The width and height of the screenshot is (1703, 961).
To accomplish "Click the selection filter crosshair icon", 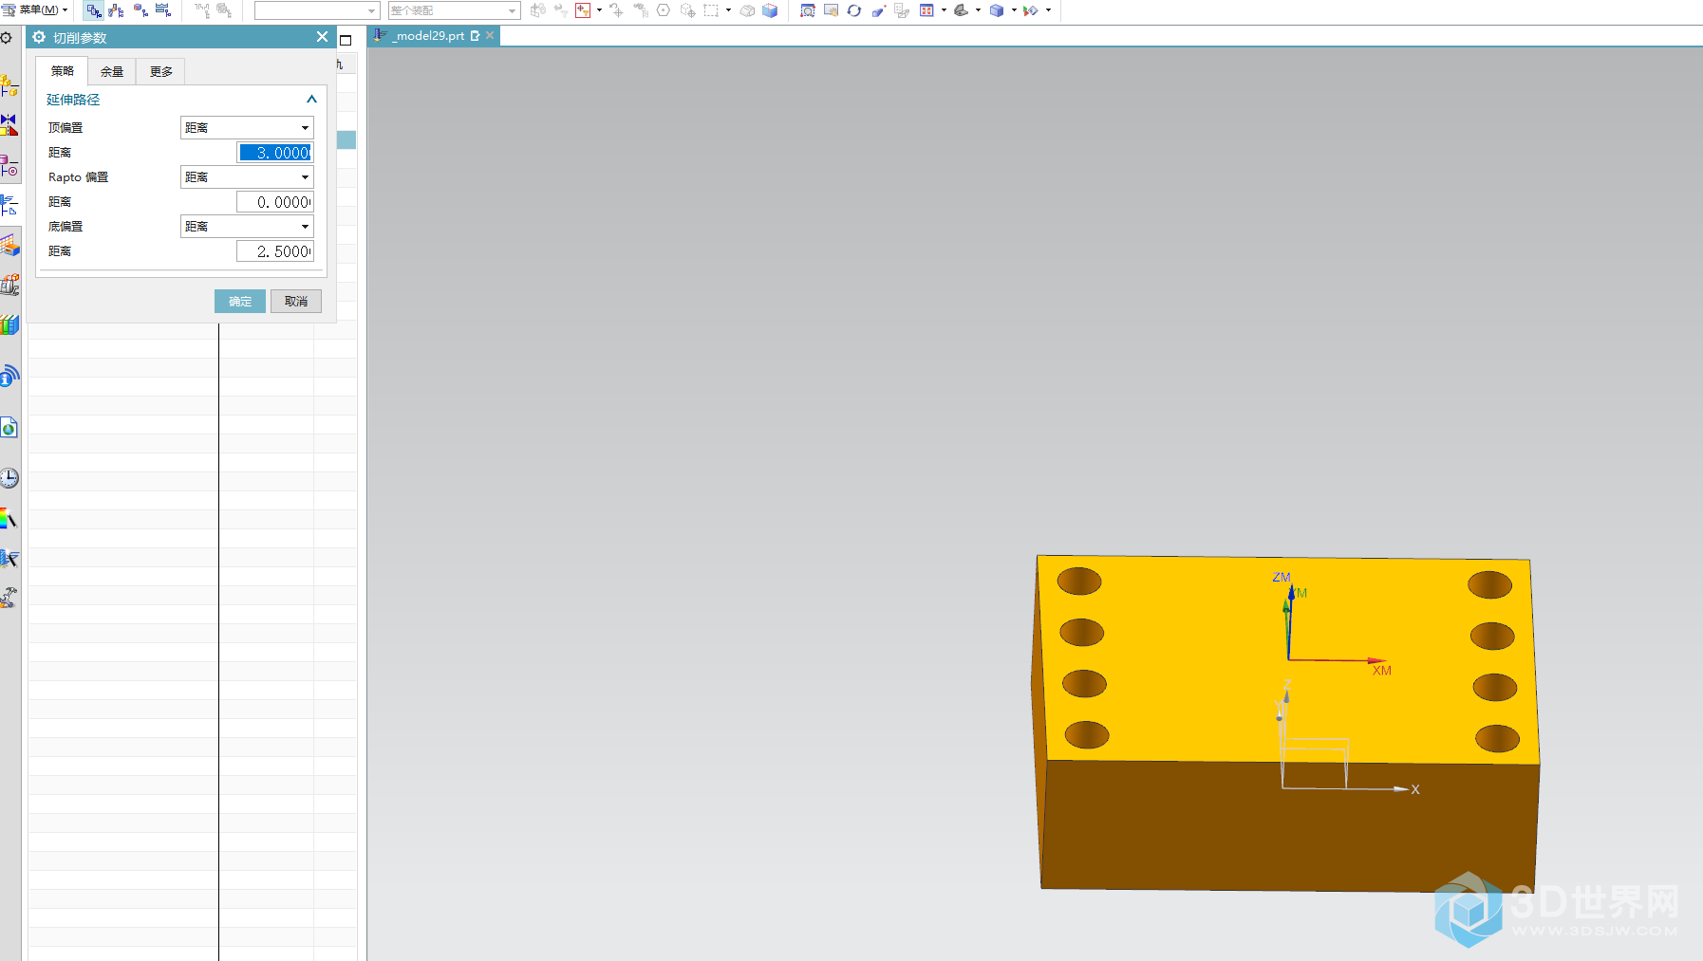I will tap(583, 10).
